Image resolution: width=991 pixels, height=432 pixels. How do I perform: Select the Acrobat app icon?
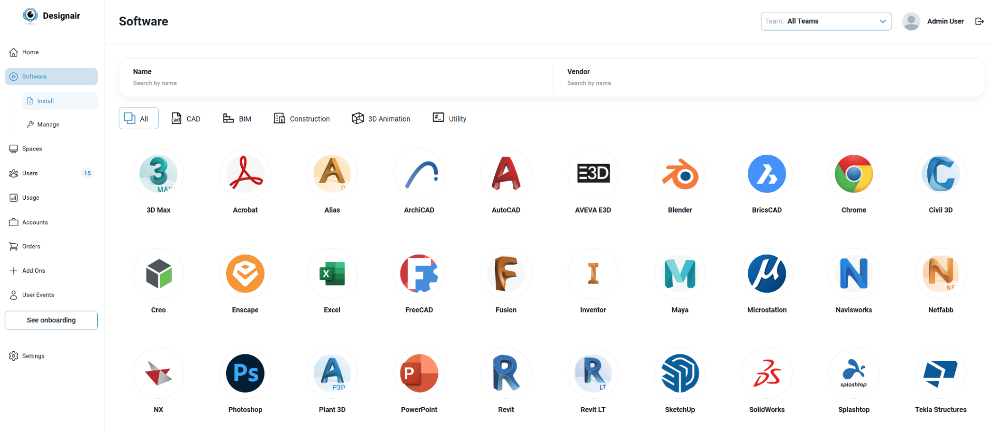tap(245, 174)
